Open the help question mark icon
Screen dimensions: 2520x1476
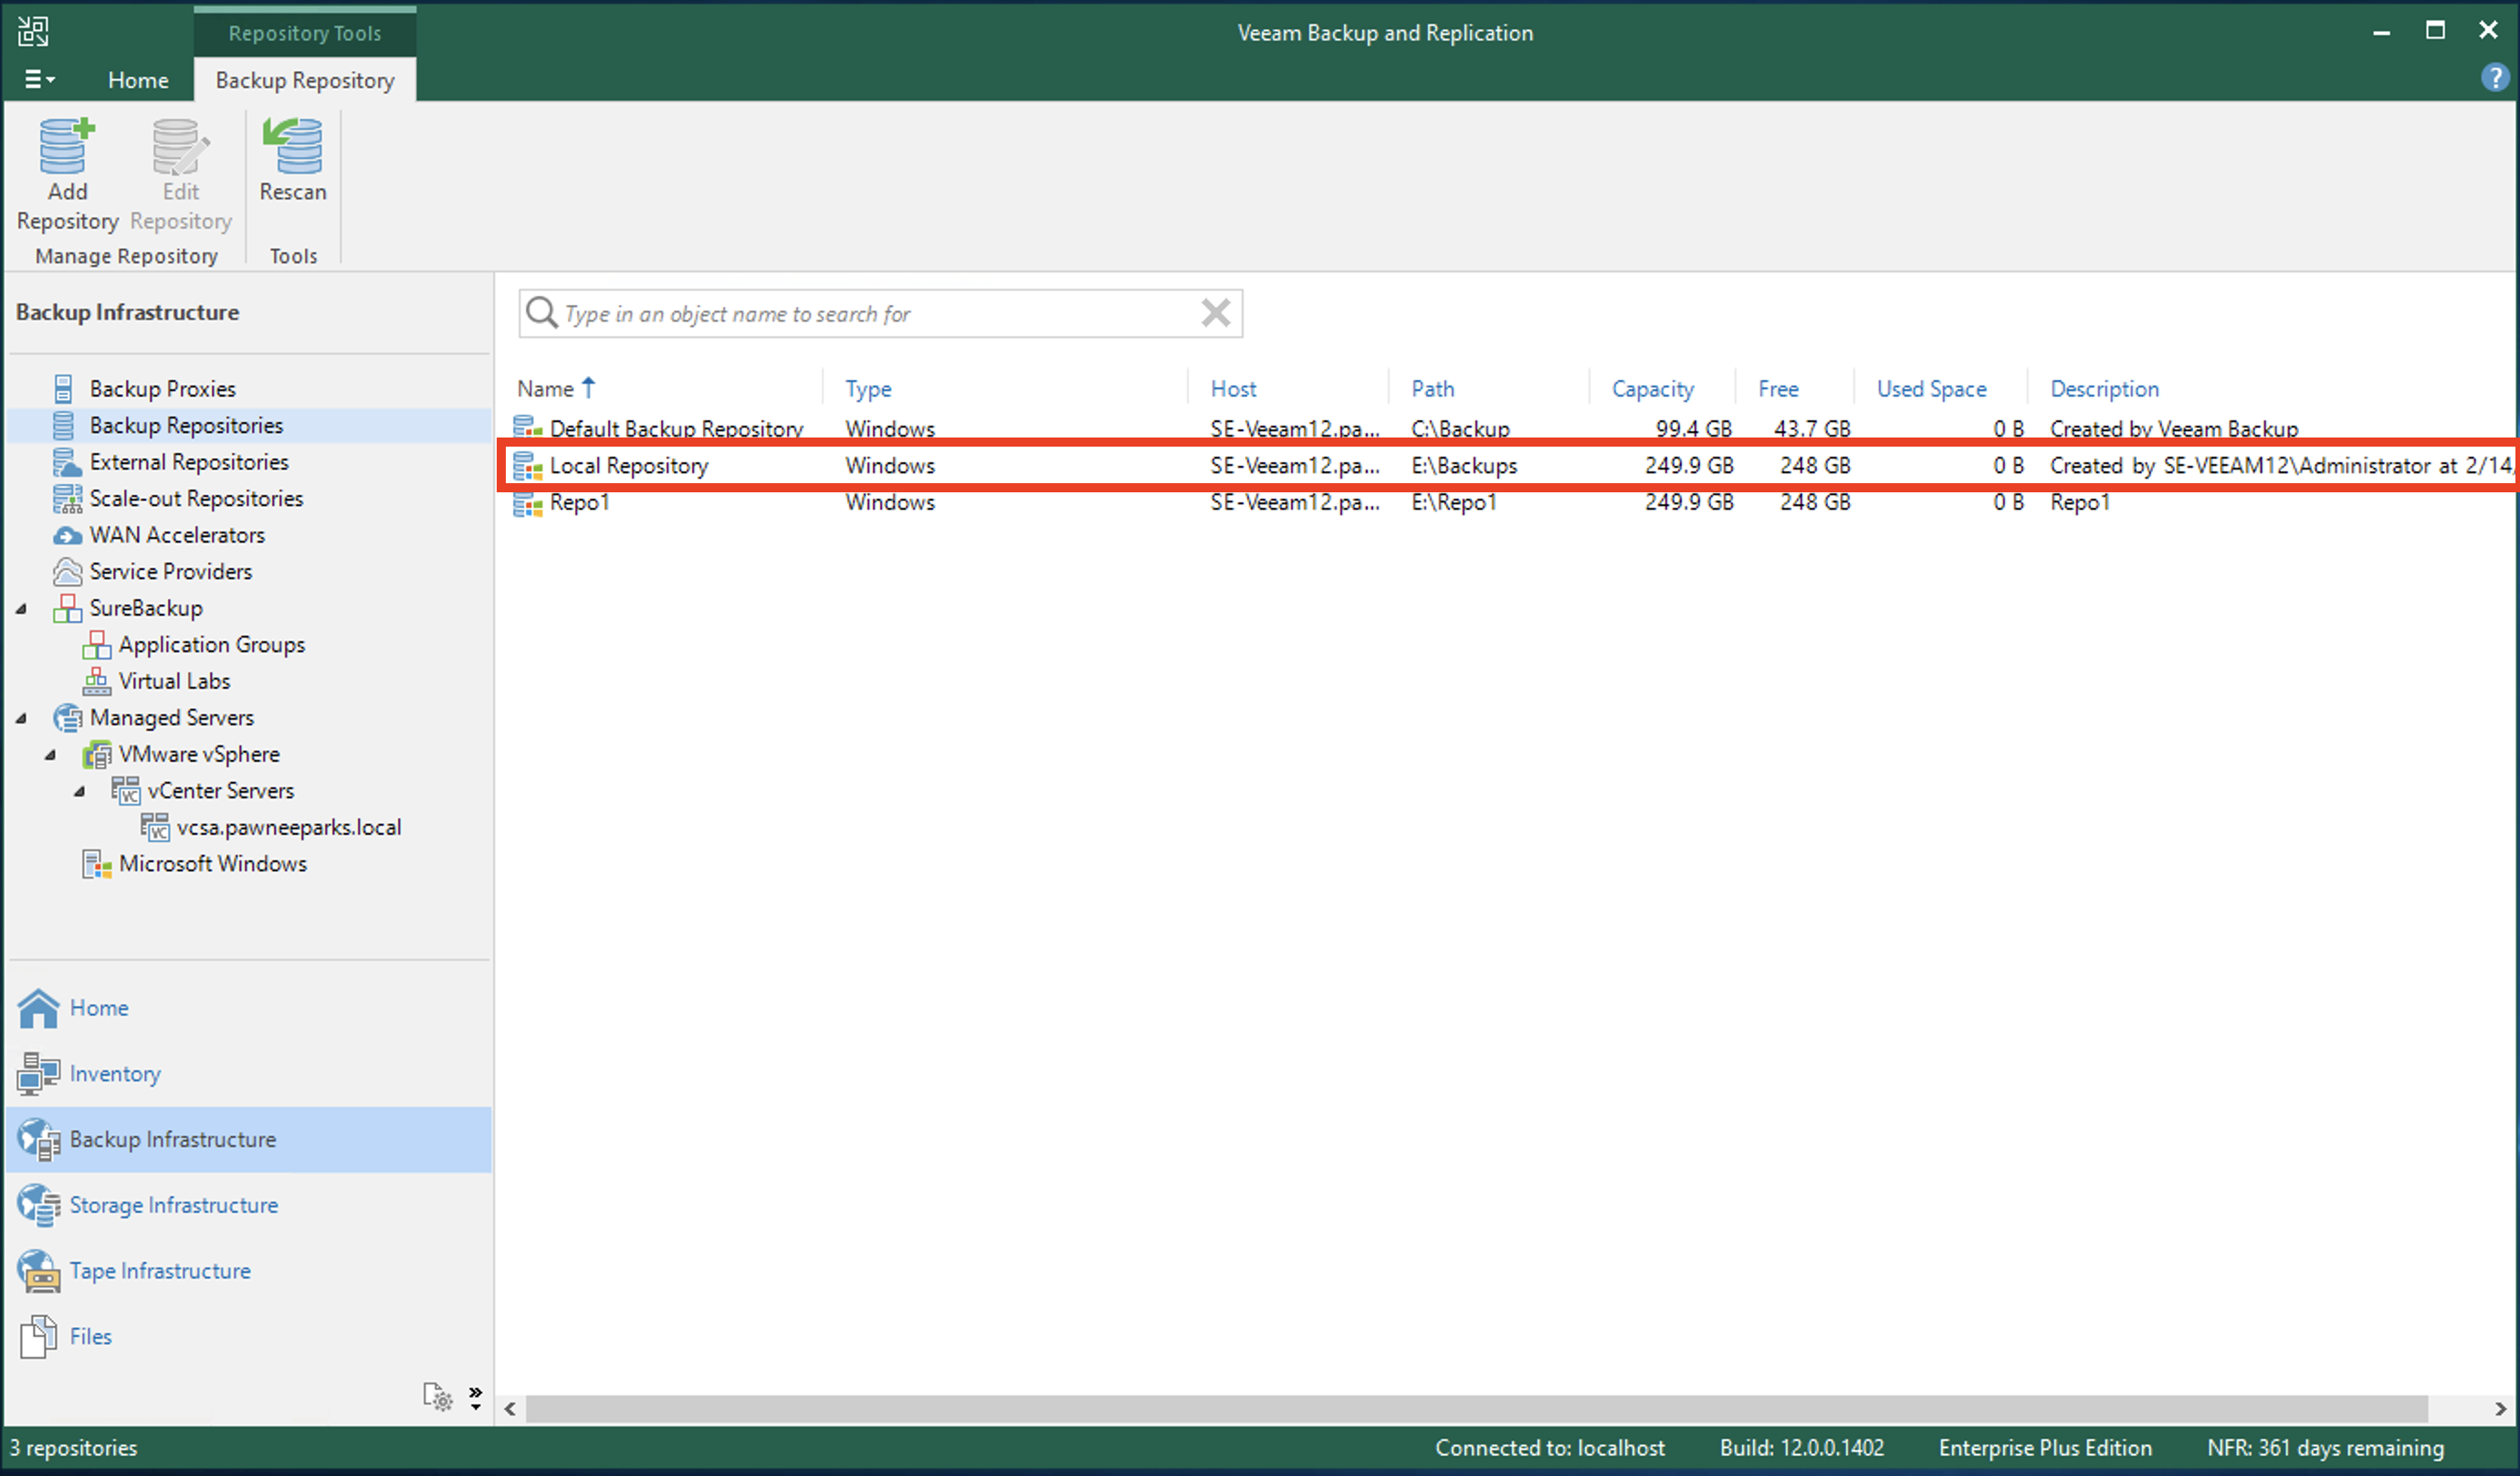2494,78
